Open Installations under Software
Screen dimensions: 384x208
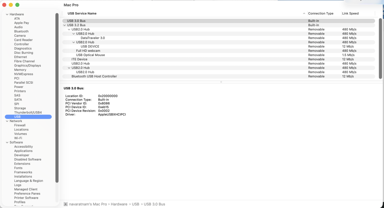(23, 177)
